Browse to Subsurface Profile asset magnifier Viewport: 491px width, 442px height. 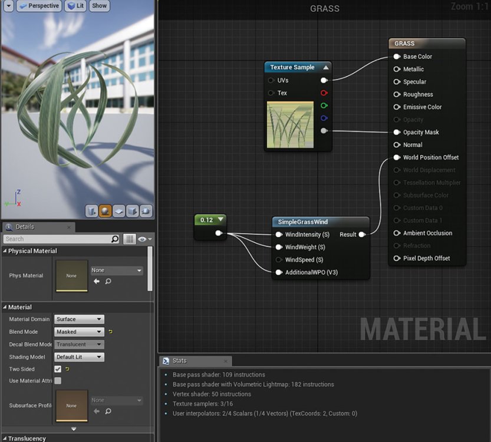coord(108,411)
